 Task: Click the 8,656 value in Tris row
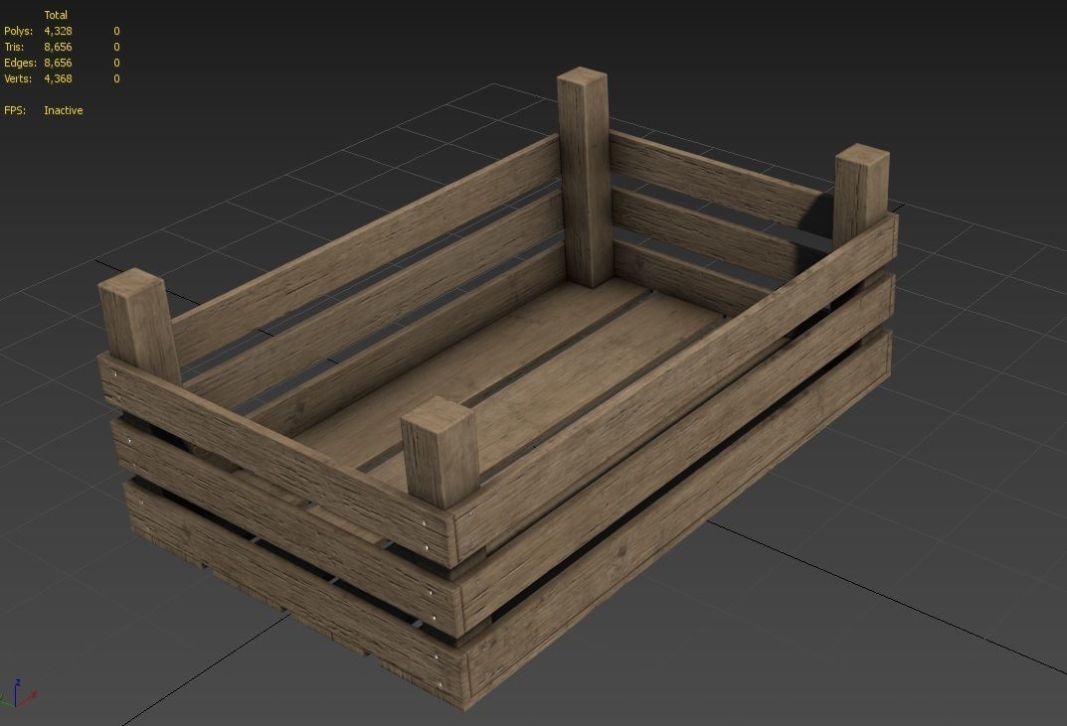point(58,47)
